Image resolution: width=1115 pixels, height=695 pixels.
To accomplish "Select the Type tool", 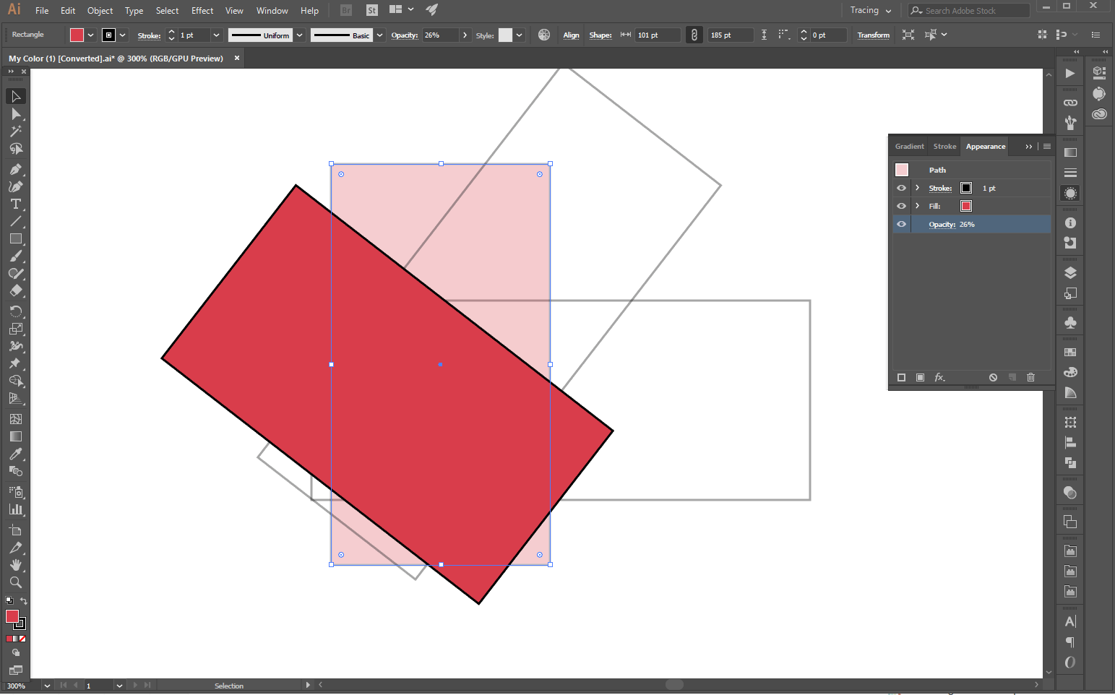I will tap(16, 204).
